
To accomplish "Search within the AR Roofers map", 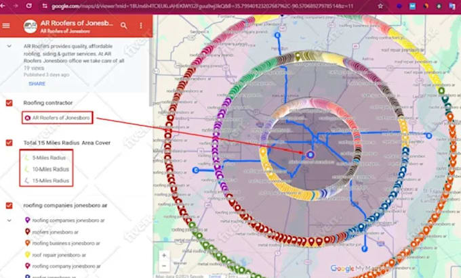I will click(x=124, y=26).
